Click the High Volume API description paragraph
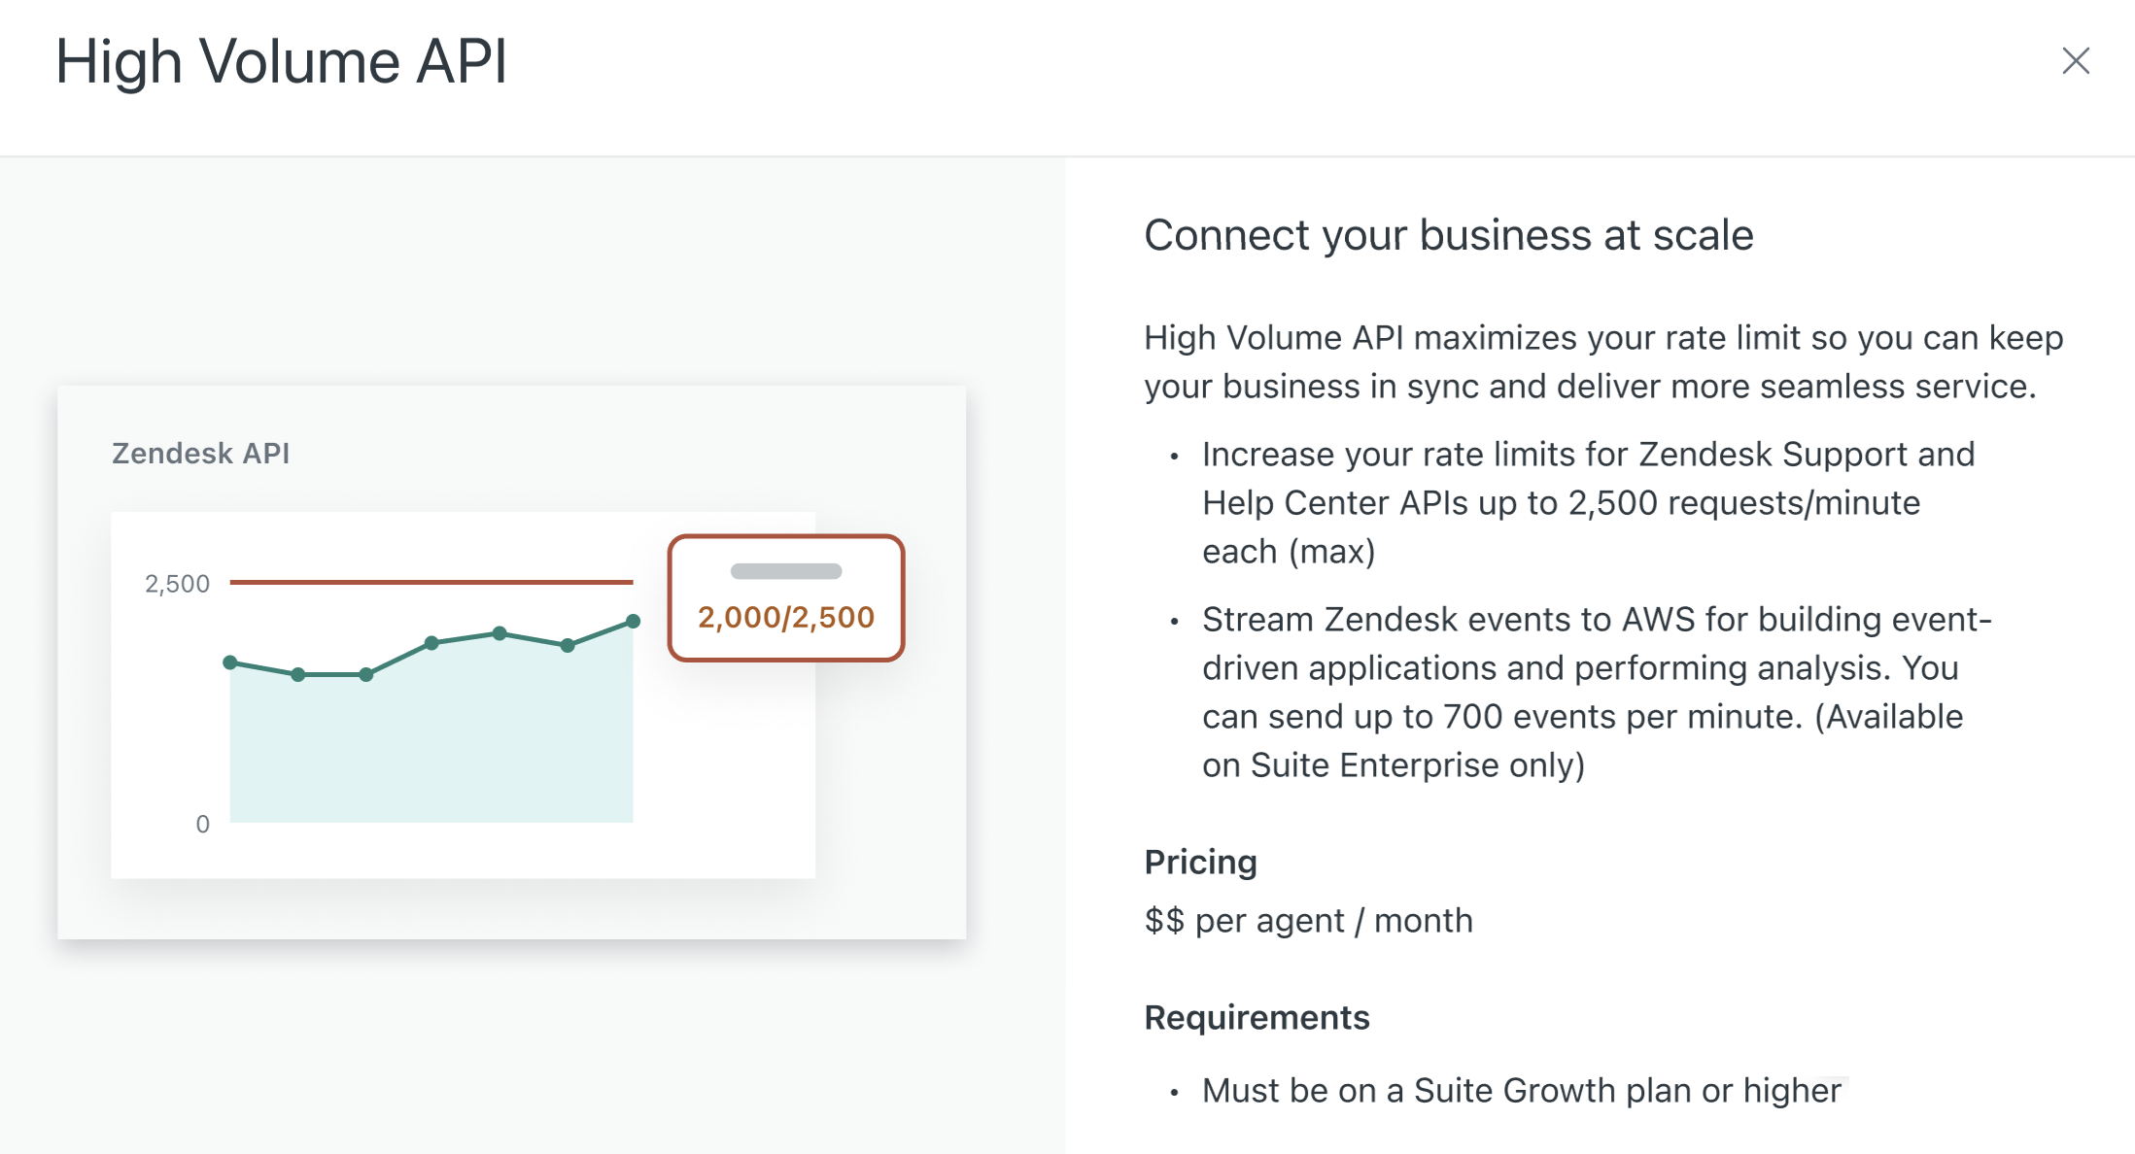The width and height of the screenshot is (2135, 1154). (x=1603, y=361)
